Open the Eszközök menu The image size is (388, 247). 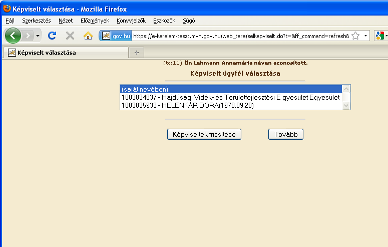point(164,21)
